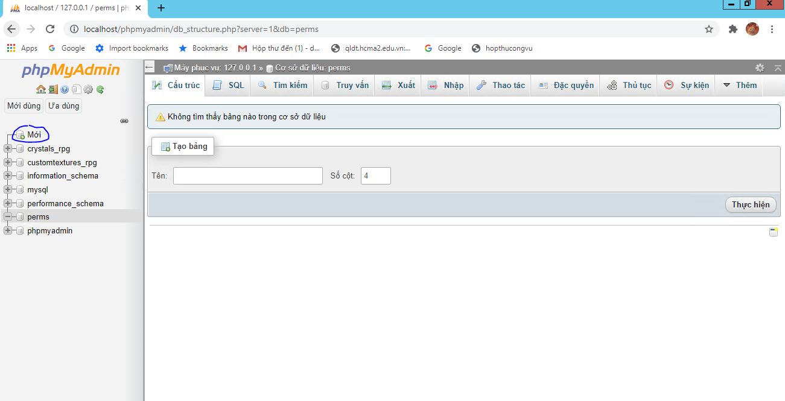Bookmark this page with the star icon
785x401 pixels.
point(709,29)
